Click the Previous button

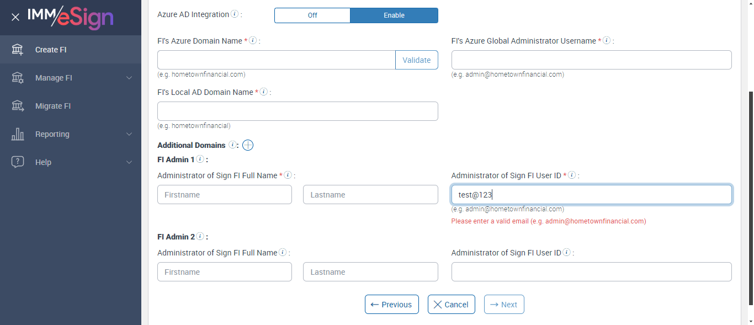click(x=391, y=305)
